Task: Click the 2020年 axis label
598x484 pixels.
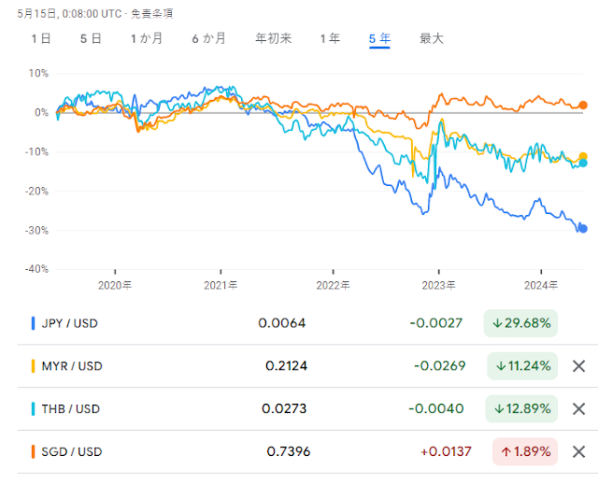Action: point(115,285)
